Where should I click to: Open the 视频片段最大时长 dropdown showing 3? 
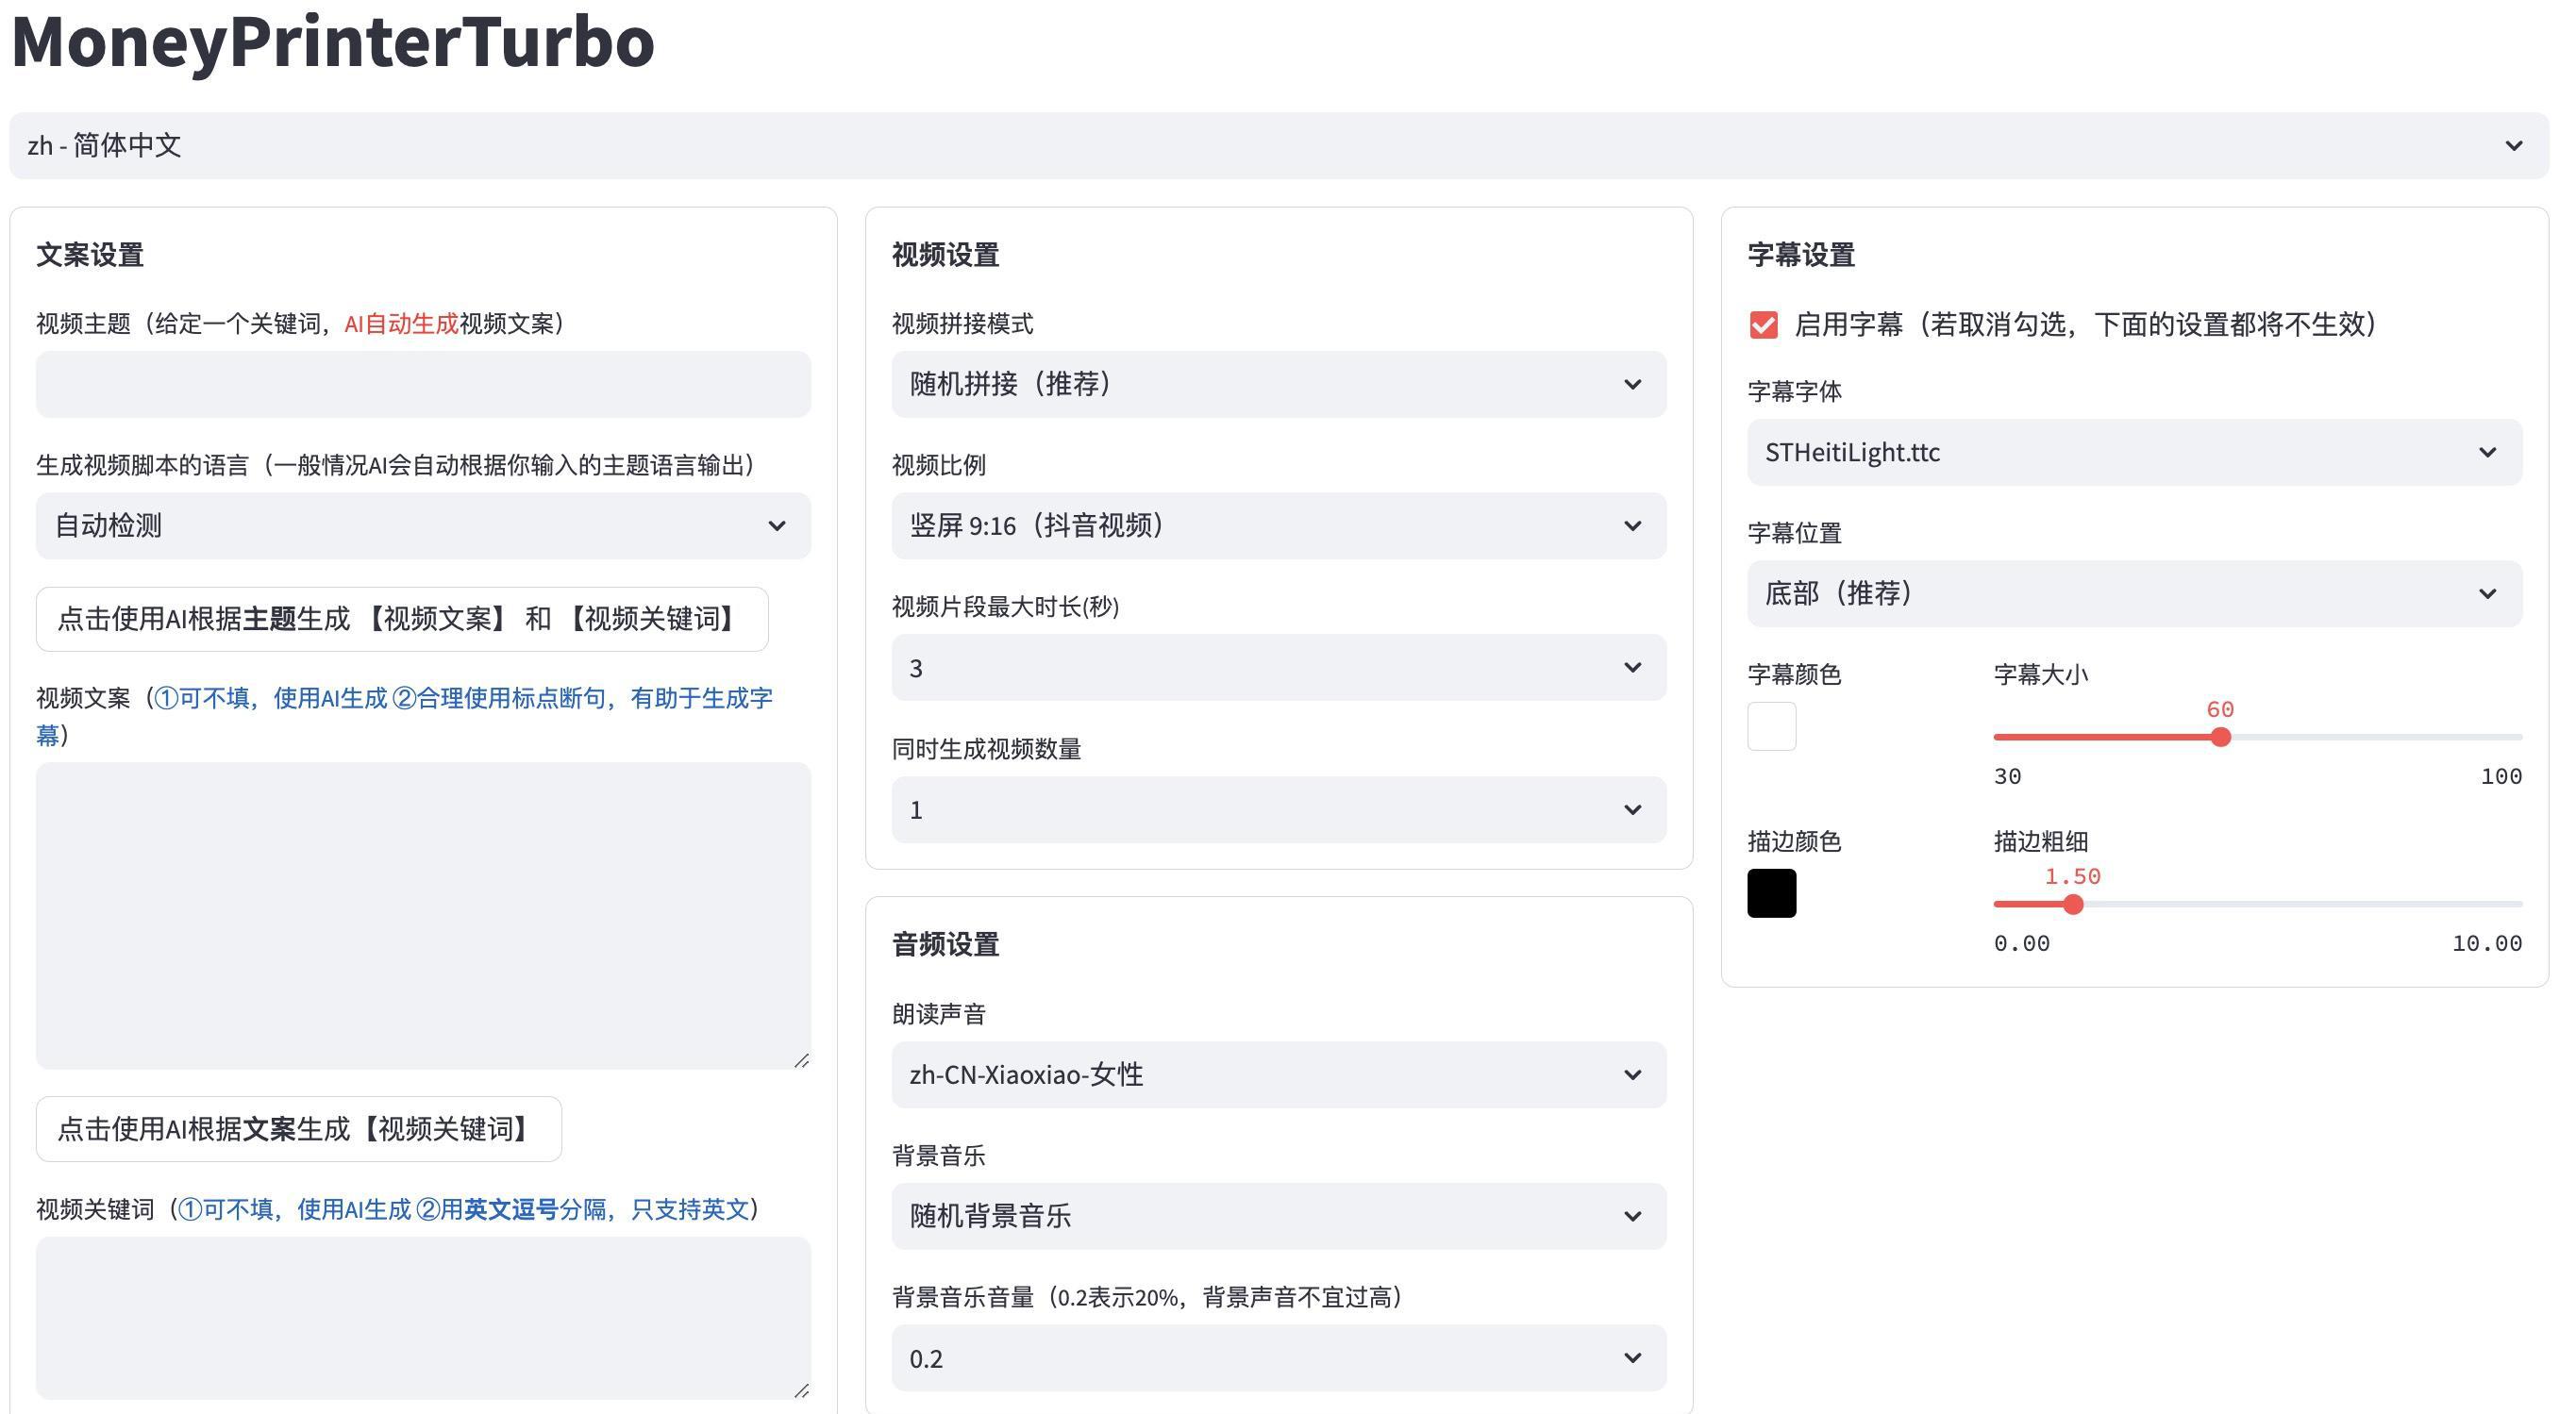(1279, 668)
